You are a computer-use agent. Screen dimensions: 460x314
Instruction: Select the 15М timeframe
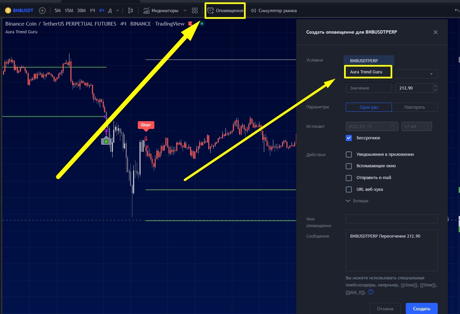tap(69, 10)
